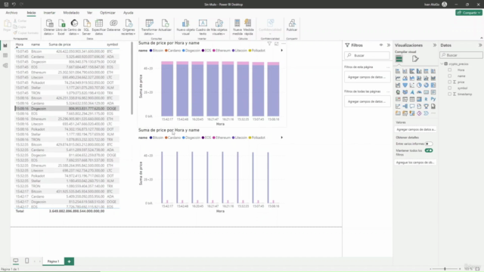Collapse the Datos pane
The height and width of the screenshot is (272, 484).
[480, 45]
